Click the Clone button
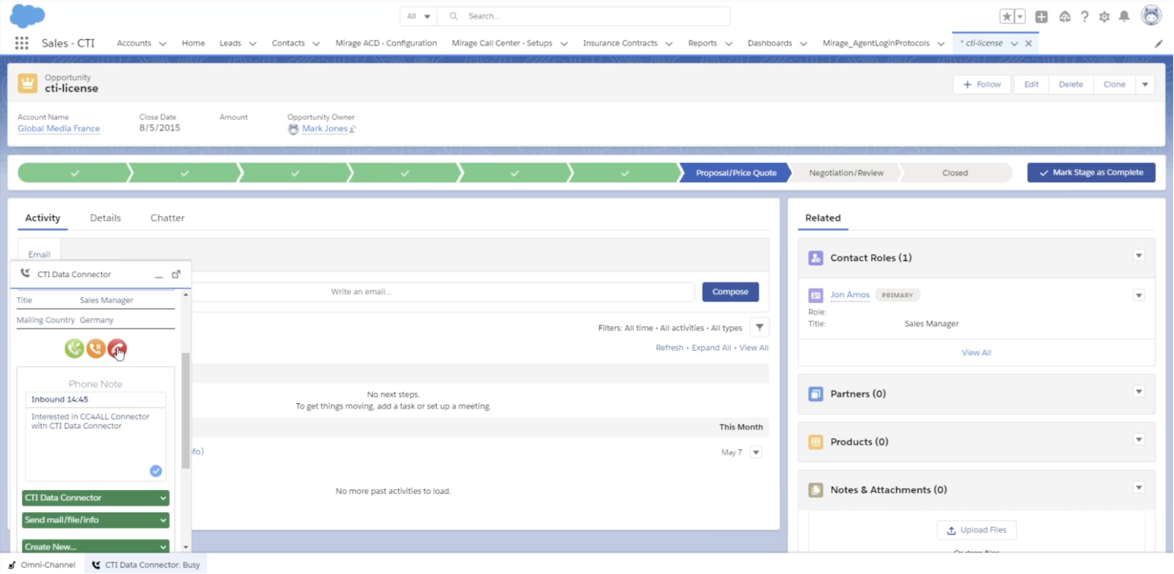 pos(1115,85)
